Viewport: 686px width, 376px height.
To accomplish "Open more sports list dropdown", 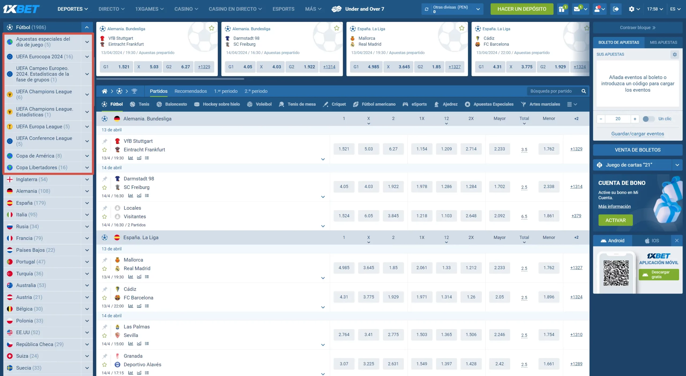I will click(572, 104).
